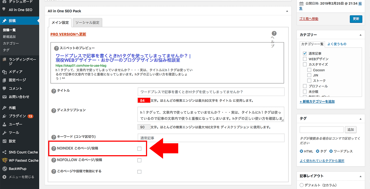Image resolution: width=370 pixels, height=189 pixels.
Task: Collapse the タグ panel
Action: [360, 119]
